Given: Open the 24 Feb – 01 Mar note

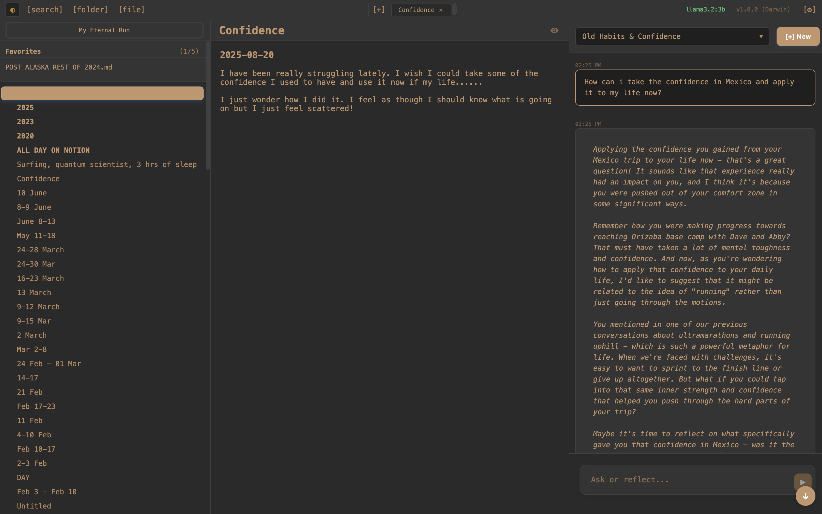Looking at the screenshot, I should point(49,364).
